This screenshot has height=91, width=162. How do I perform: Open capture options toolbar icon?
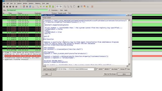pos(7,7)
